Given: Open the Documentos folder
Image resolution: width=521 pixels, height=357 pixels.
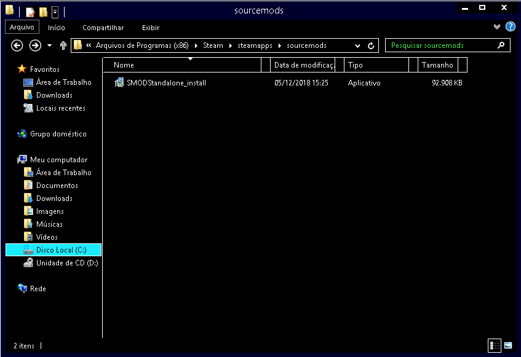Looking at the screenshot, I should (57, 185).
